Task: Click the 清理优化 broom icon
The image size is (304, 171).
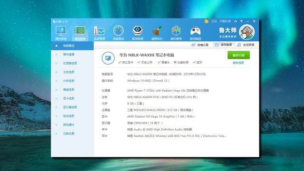Action: [157, 33]
